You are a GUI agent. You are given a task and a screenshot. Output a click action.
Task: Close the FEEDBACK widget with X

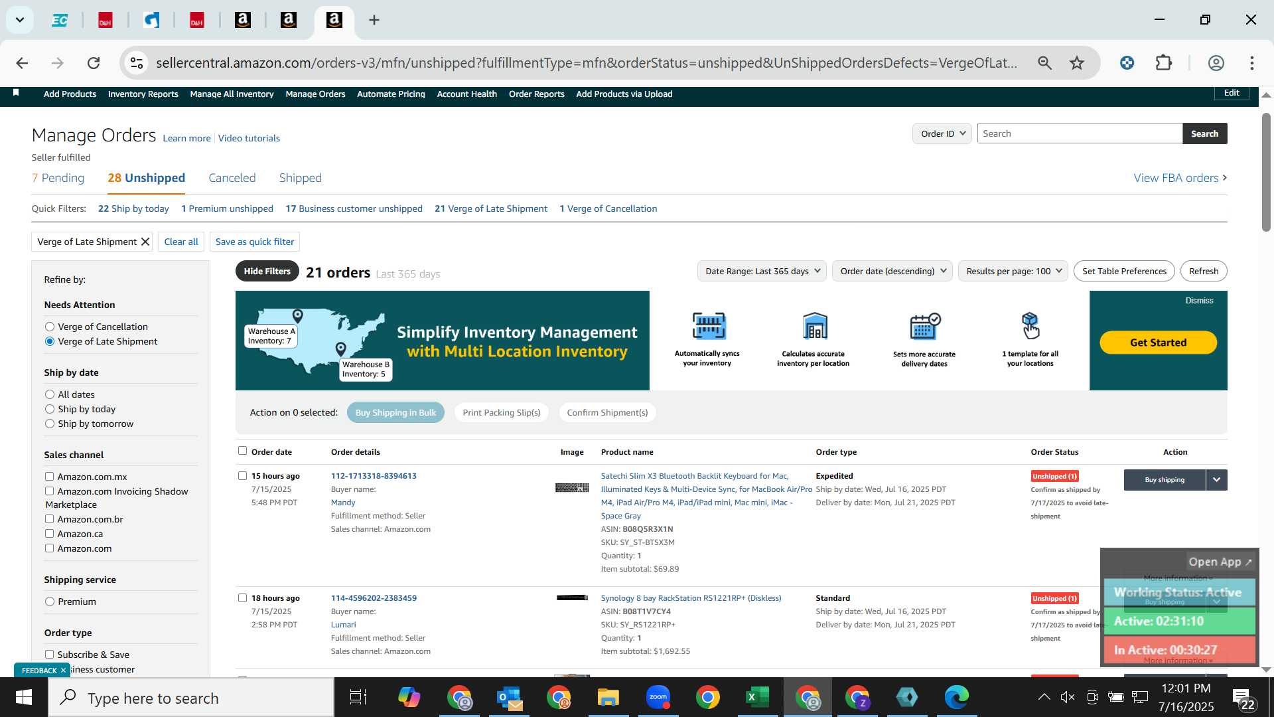(63, 671)
